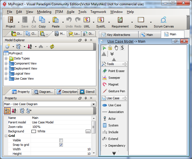The height and width of the screenshot is (159, 192).
Task: Click the Background ellipsis button
Action: [88, 132]
